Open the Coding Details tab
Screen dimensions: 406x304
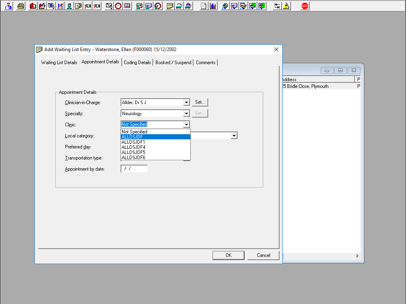tap(137, 63)
